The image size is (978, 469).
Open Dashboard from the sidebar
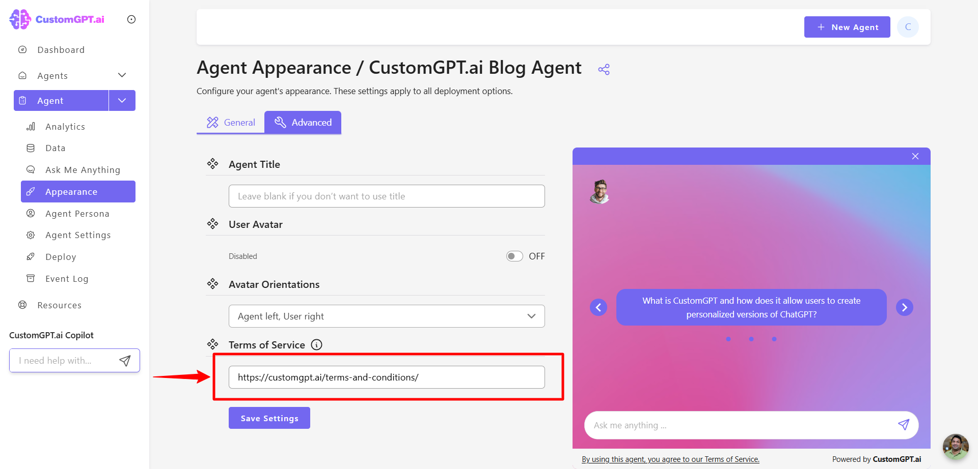coord(61,50)
